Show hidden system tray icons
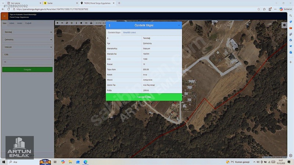The width and height of the screenshot is (294, 165). pyautogui.click(x=254, y=162)
